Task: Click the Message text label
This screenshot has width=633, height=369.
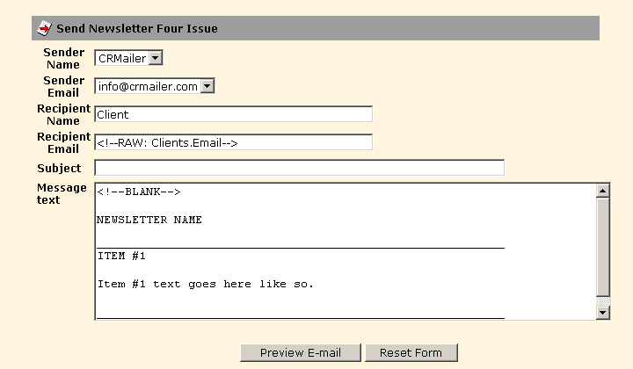Action: [62, 193]
